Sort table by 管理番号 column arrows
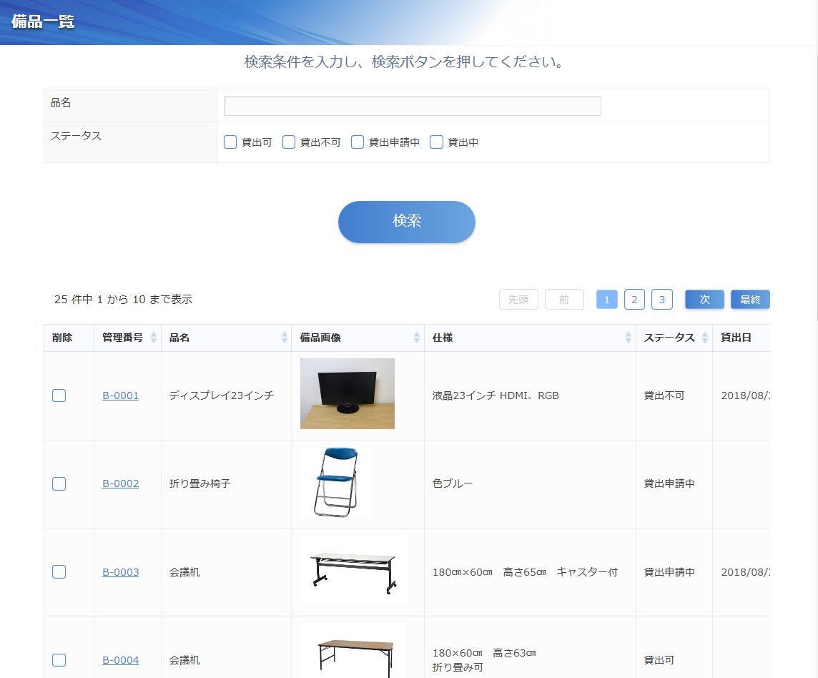The image size is (818, 678). click(153, 338)
